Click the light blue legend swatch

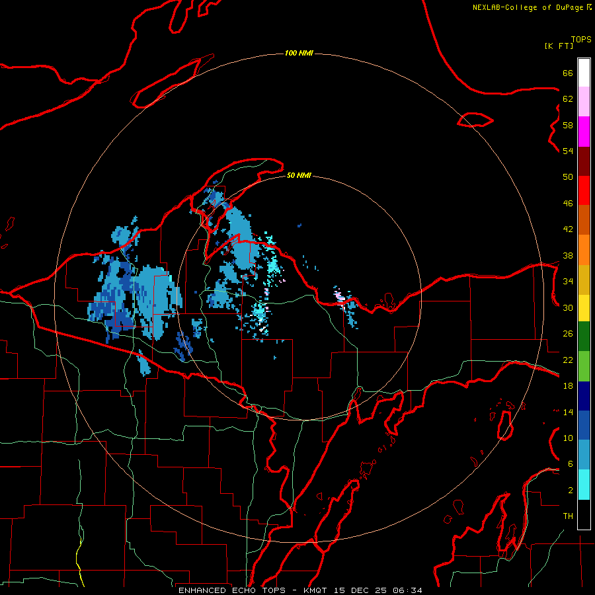[x=584, y=455]
